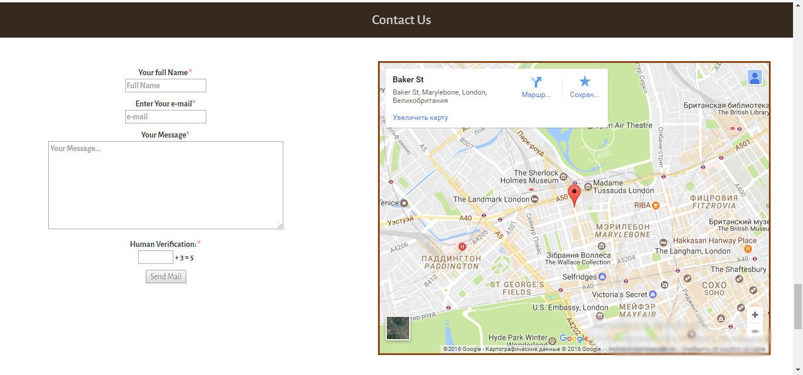Screen dimensions: 803x375
Task: Click The Shaftesbury map label
Action: (x=739, y=269)
